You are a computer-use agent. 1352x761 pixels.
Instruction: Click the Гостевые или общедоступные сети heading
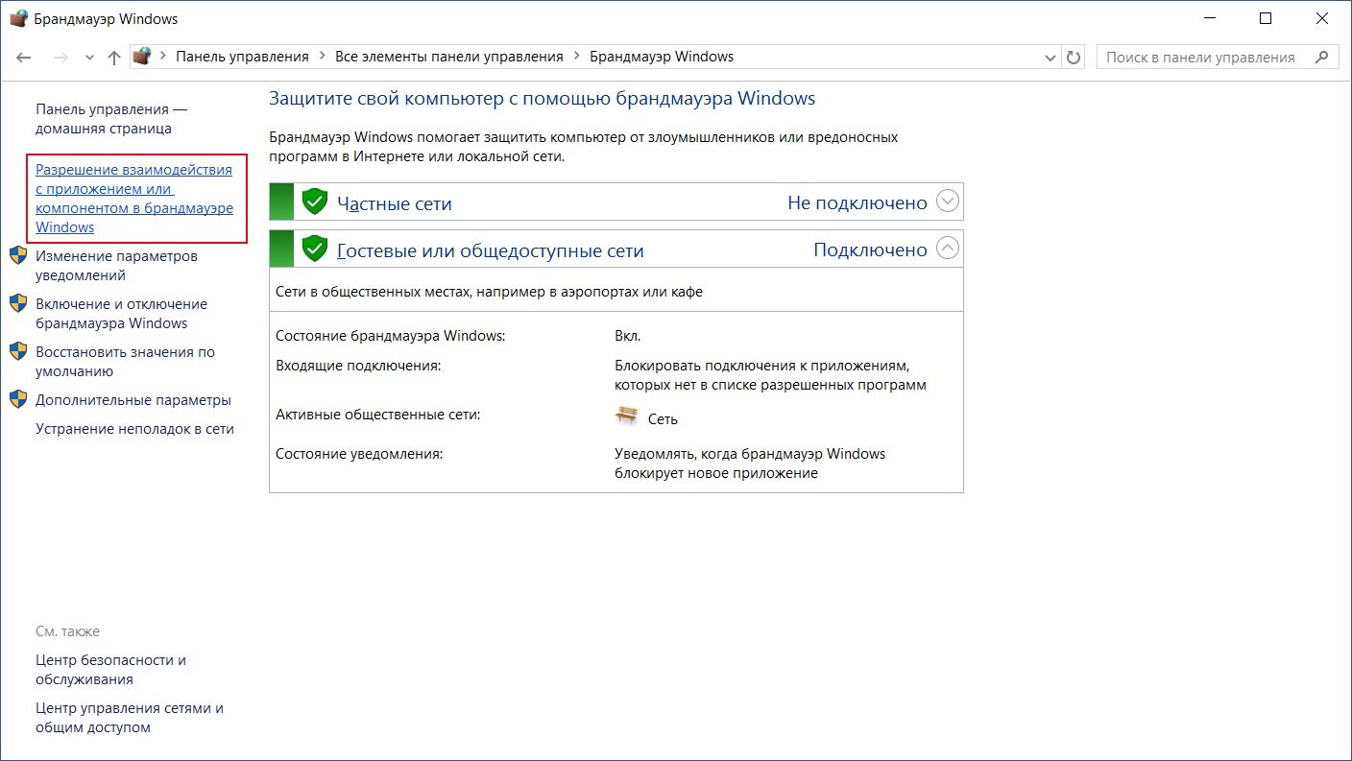pos(491,251)
